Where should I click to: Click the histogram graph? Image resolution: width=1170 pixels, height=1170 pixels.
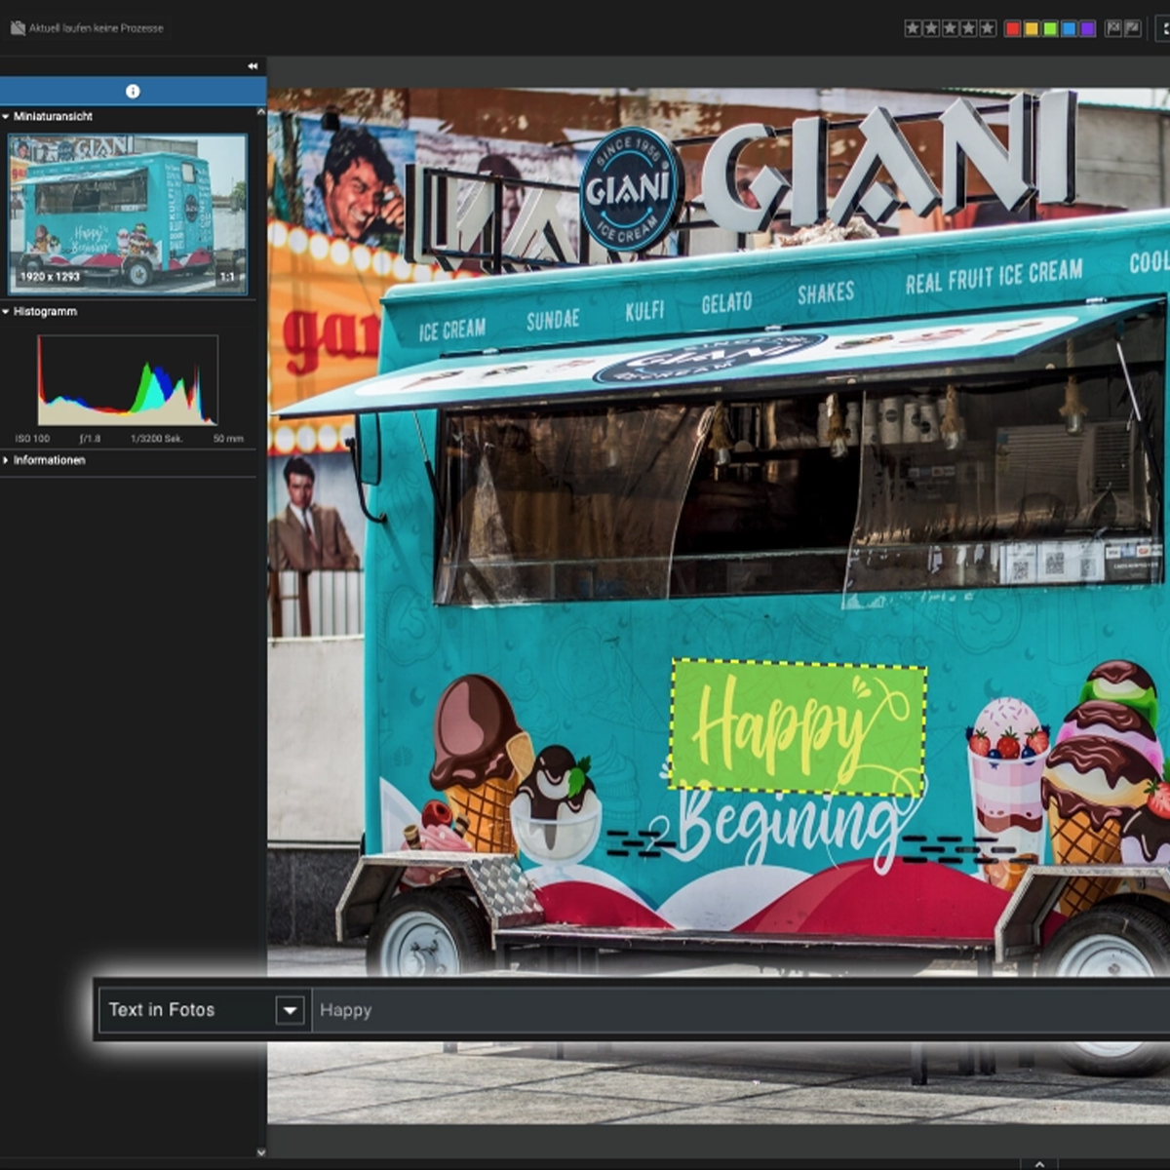coord(127,380)
